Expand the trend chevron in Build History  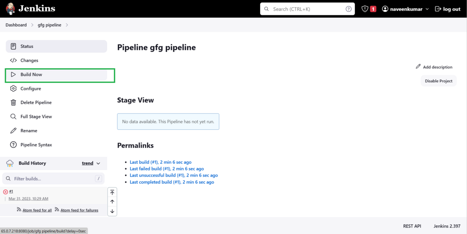click(x=98, y=163)
